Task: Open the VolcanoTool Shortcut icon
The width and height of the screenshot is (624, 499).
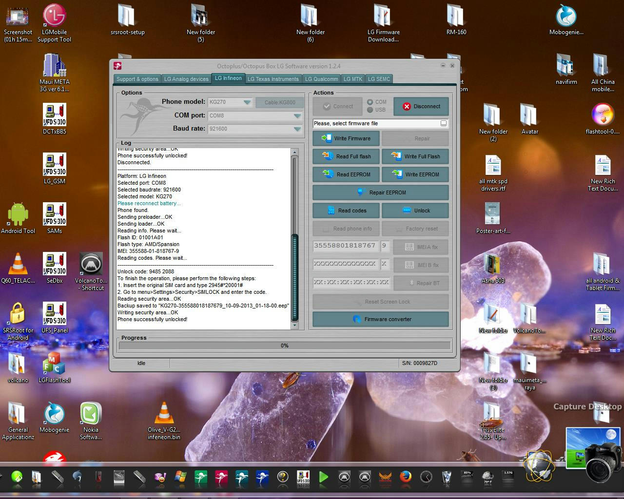Action: click(91, 271)
